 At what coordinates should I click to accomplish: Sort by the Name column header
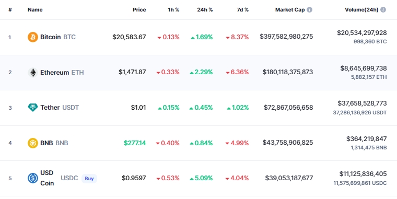(35, 9)
